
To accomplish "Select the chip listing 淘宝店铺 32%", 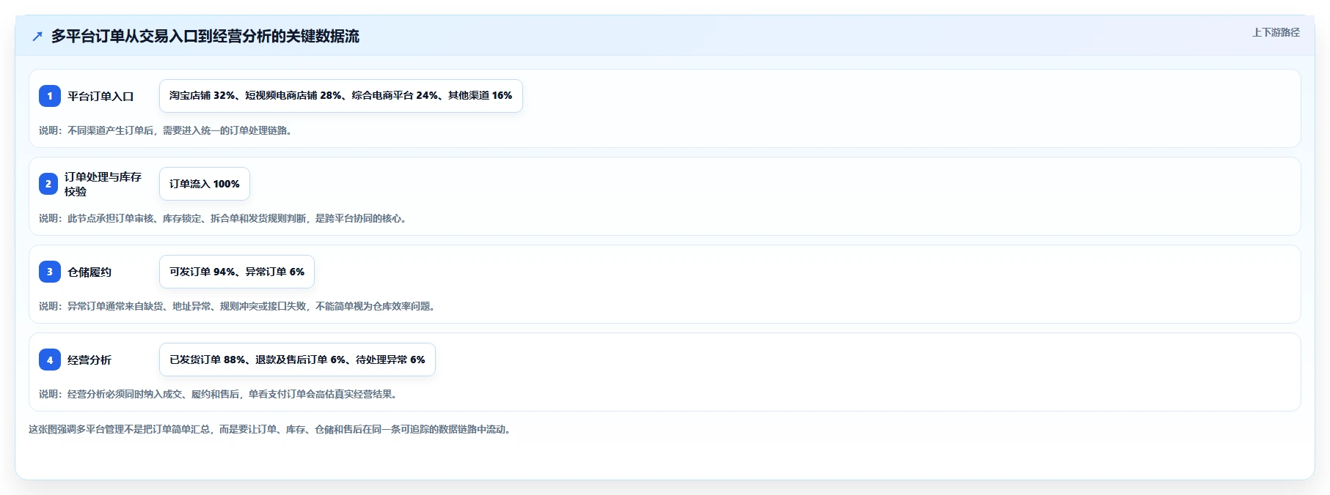I will pos(341,96).
